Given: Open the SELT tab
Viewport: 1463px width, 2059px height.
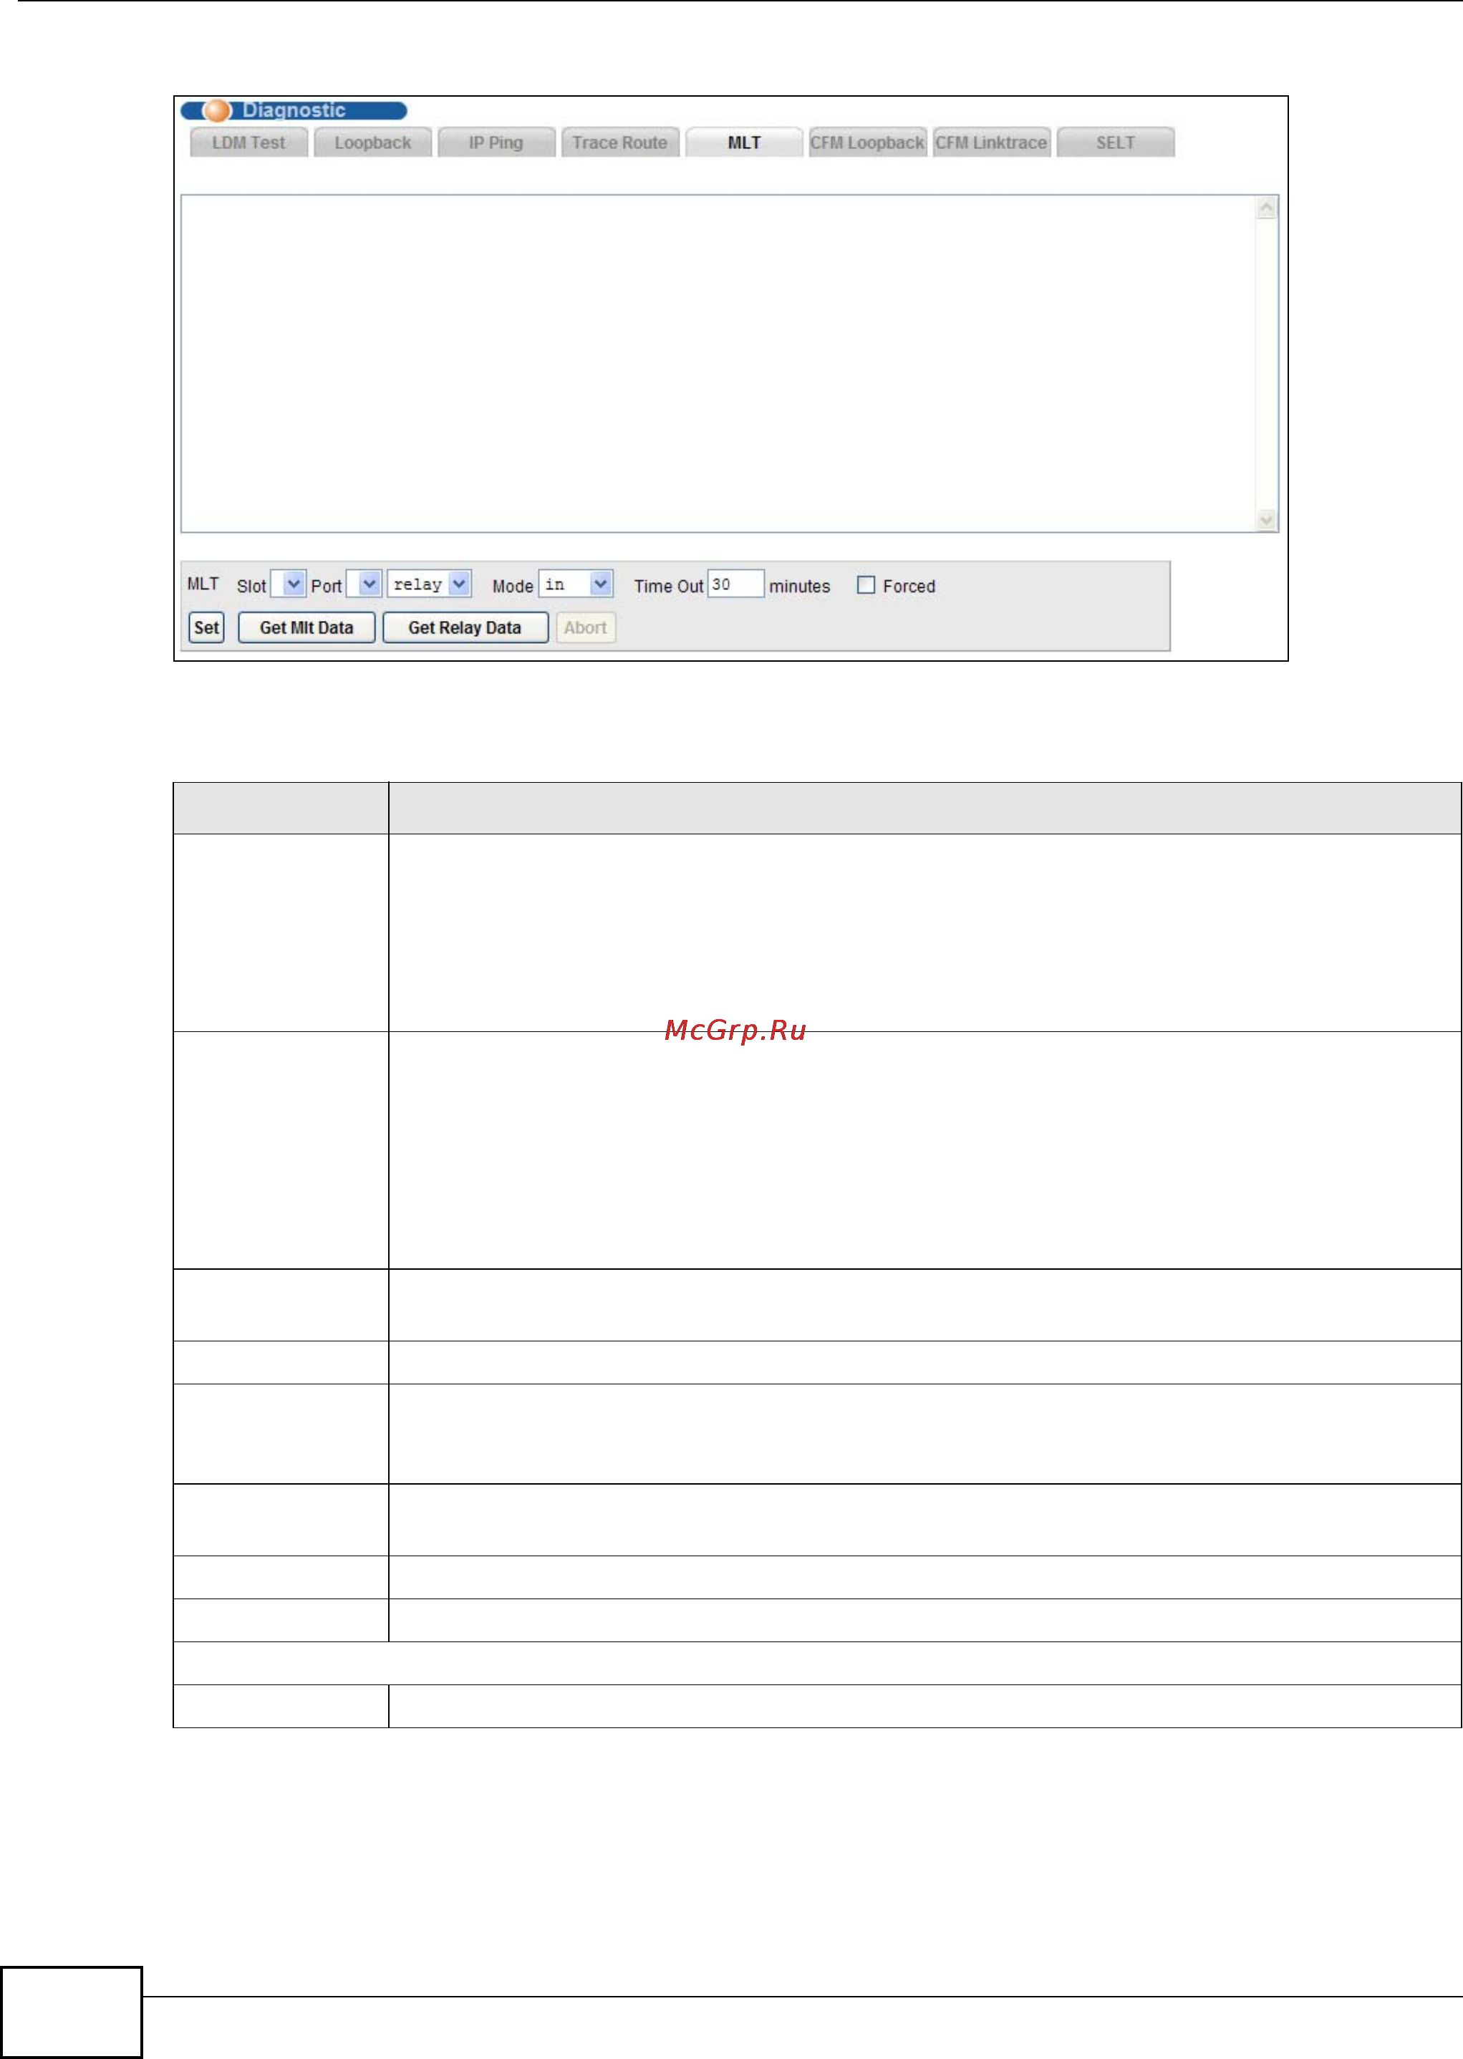Looking at the screenshot, I should click(1115, 143).
